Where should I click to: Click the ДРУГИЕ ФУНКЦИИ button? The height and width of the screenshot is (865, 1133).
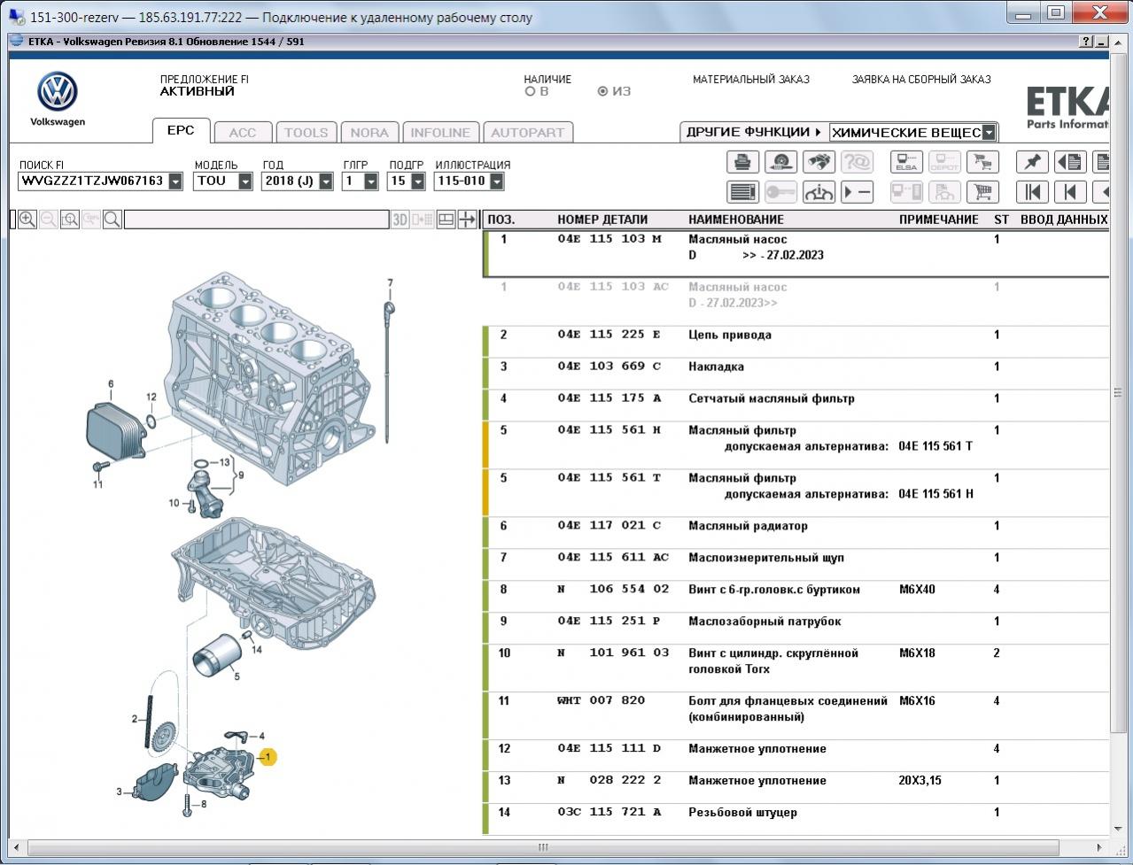point(754,132)
